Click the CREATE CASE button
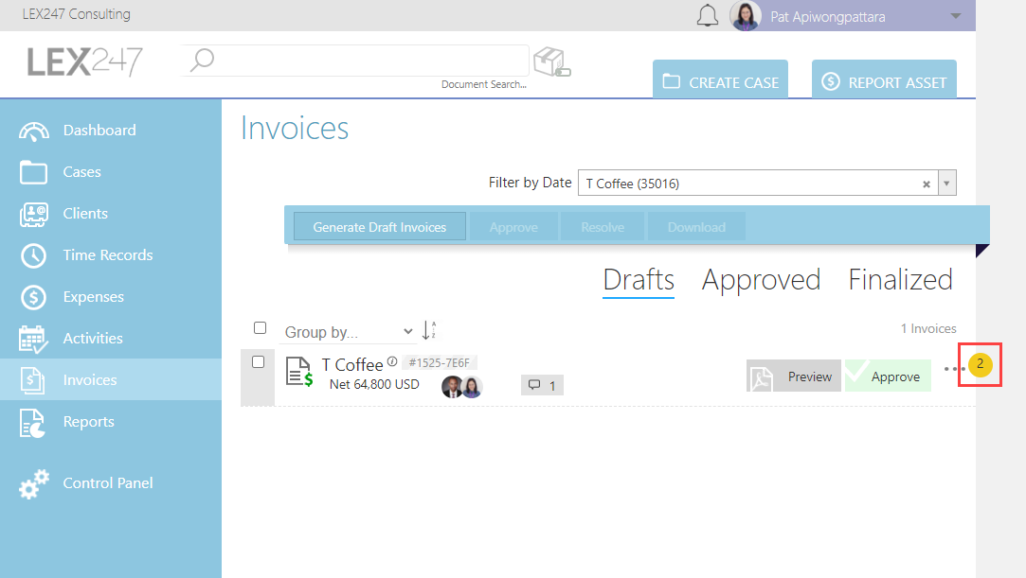1026x578 pixels. (720, 81)
